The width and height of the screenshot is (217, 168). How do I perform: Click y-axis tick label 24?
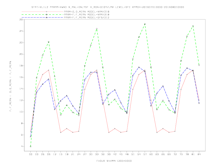click(x=21, y=31)
